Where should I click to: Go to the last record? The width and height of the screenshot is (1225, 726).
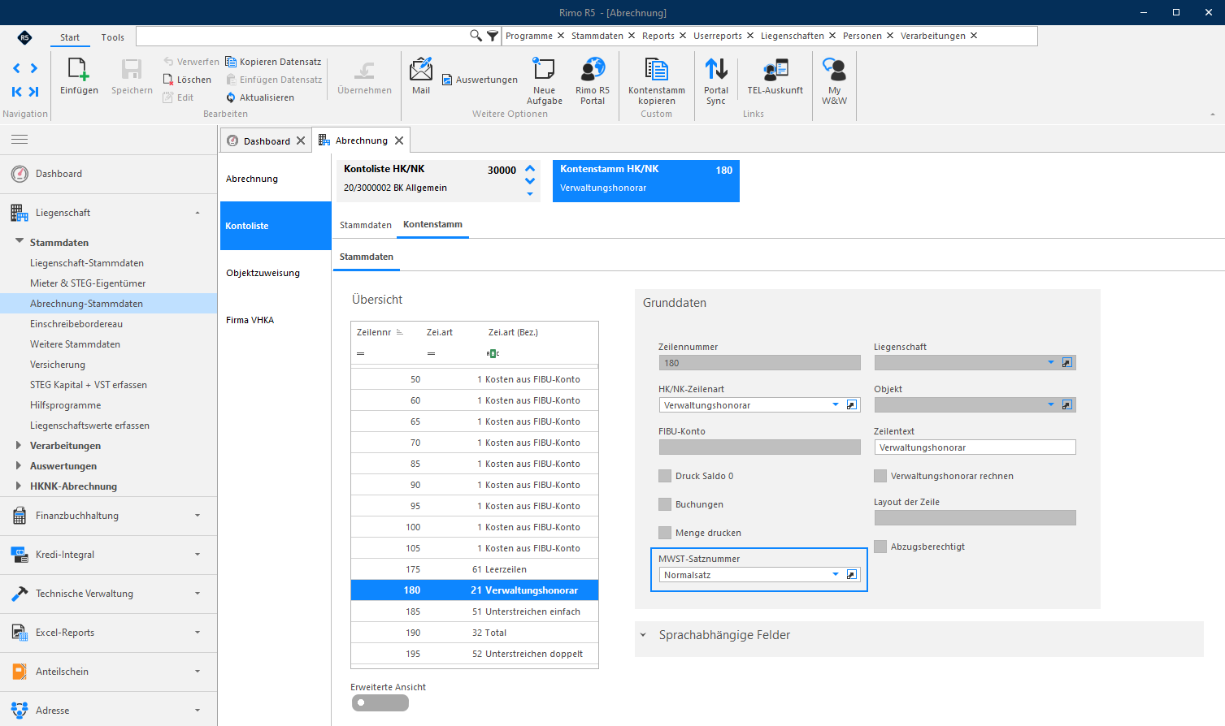34,92
